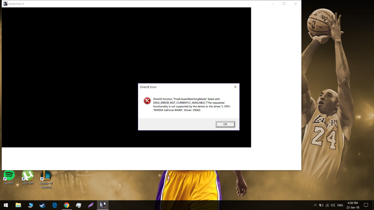Close the DirectX Error dialog
374x210 pixels.
[235, 87]
